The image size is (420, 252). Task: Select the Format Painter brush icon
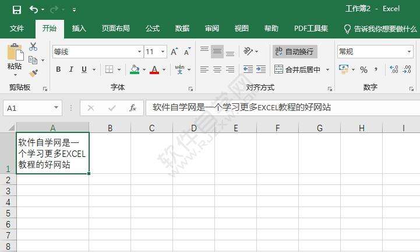point(33,73)
